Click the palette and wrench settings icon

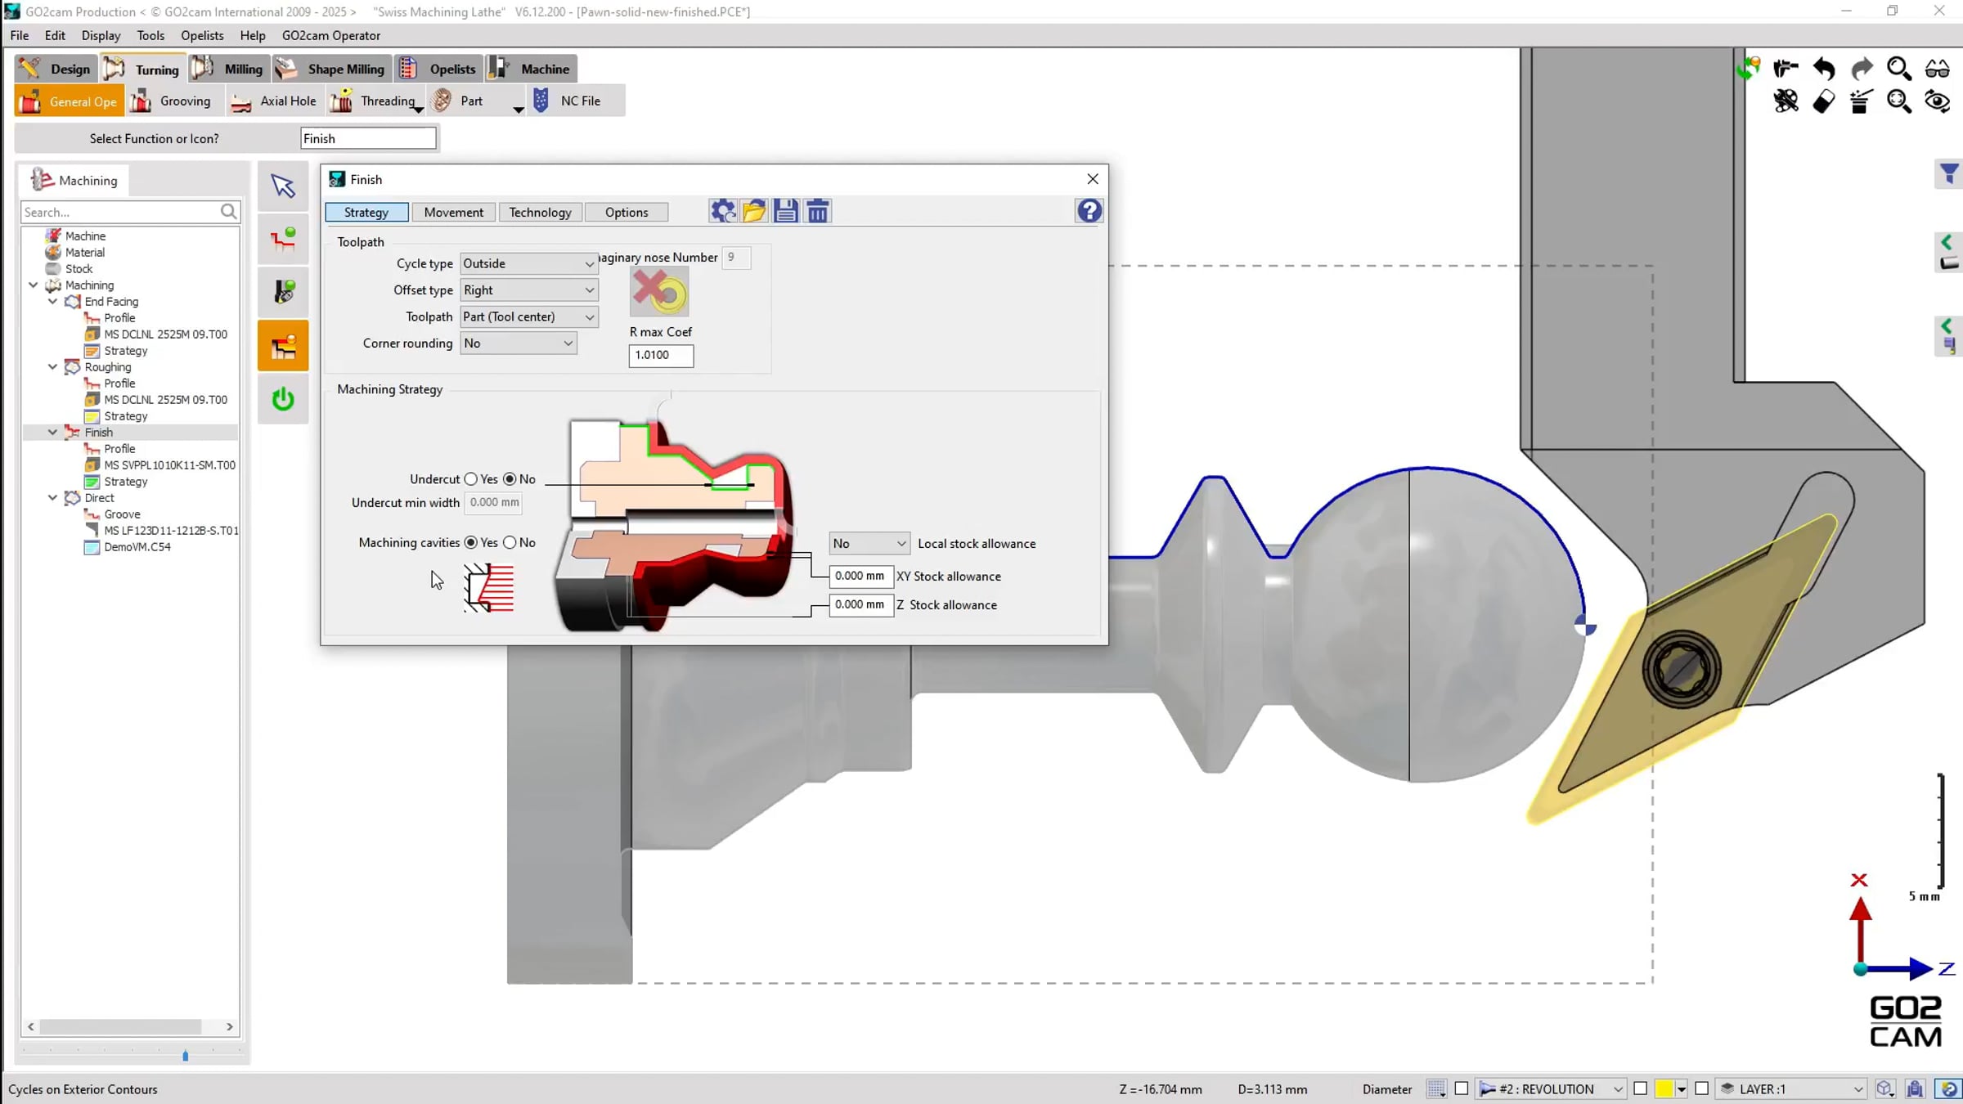[x=1786, y=101]
